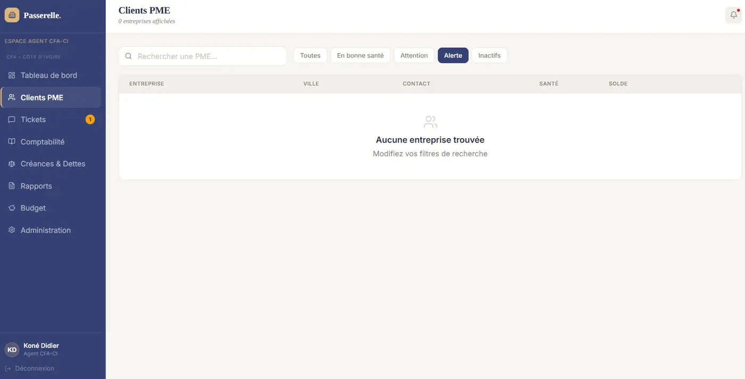
Task: Go to Tickets section
Action: pyautogui.click(x=51, y=120)
